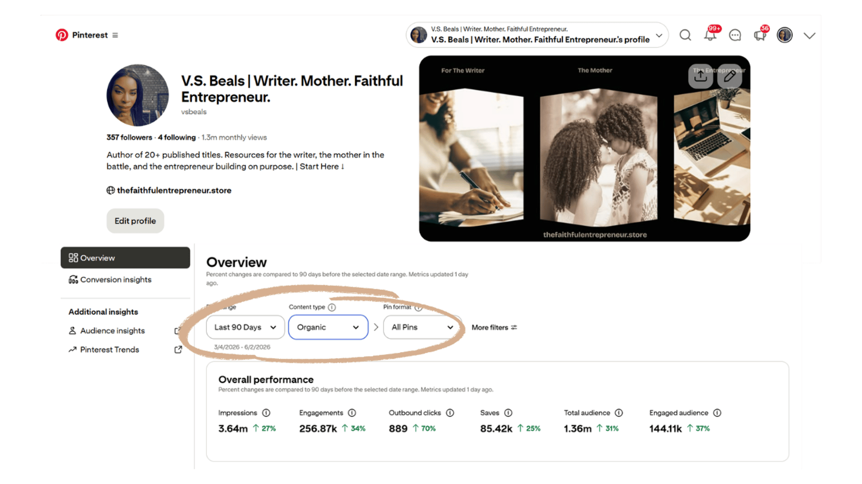The width and height of the screenshot is (862, 484).
Task: Open the notifications bell icon
Action: 710,35
